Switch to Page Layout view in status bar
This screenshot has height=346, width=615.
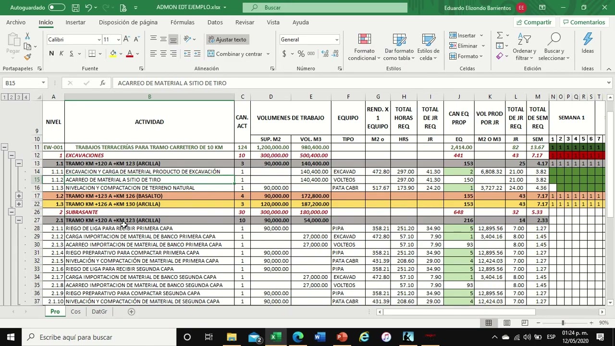coord(507,323)
